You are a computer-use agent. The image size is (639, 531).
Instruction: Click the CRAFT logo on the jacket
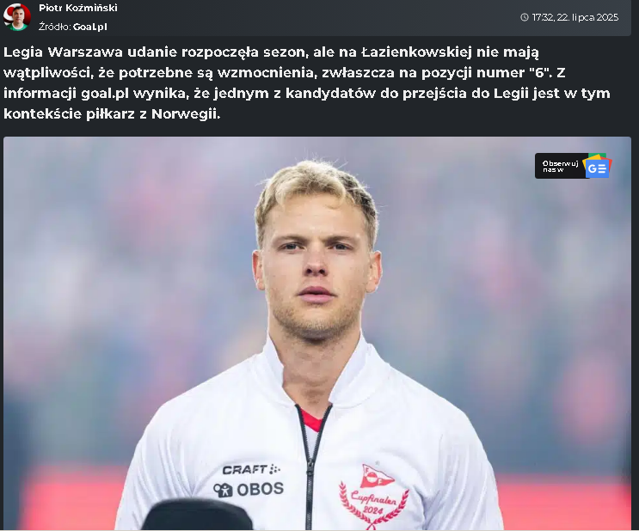251,469
